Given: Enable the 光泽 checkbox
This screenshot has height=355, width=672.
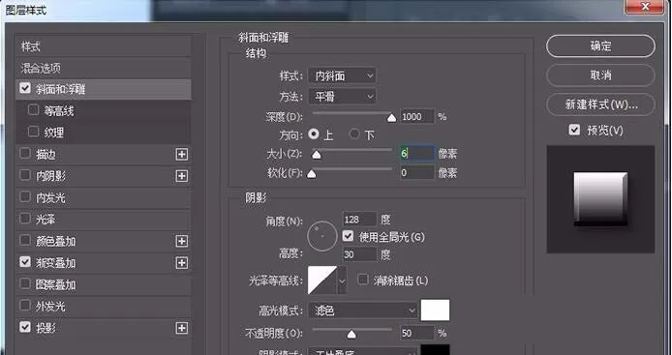Looking at the screenshot, I should coord(25,219).
